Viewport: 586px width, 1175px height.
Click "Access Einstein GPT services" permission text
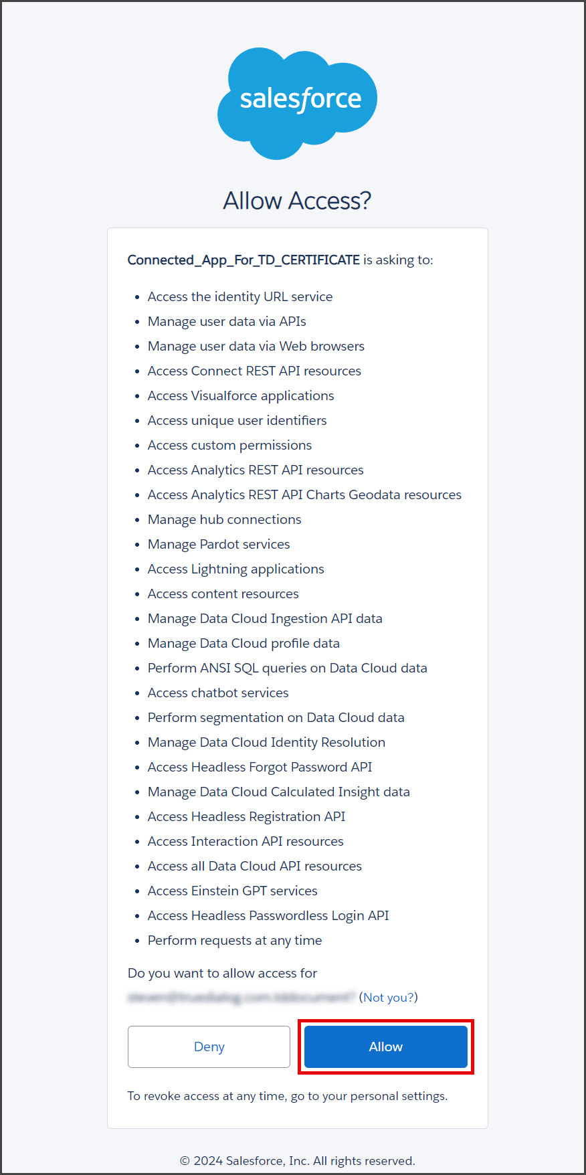coord(232,891)
